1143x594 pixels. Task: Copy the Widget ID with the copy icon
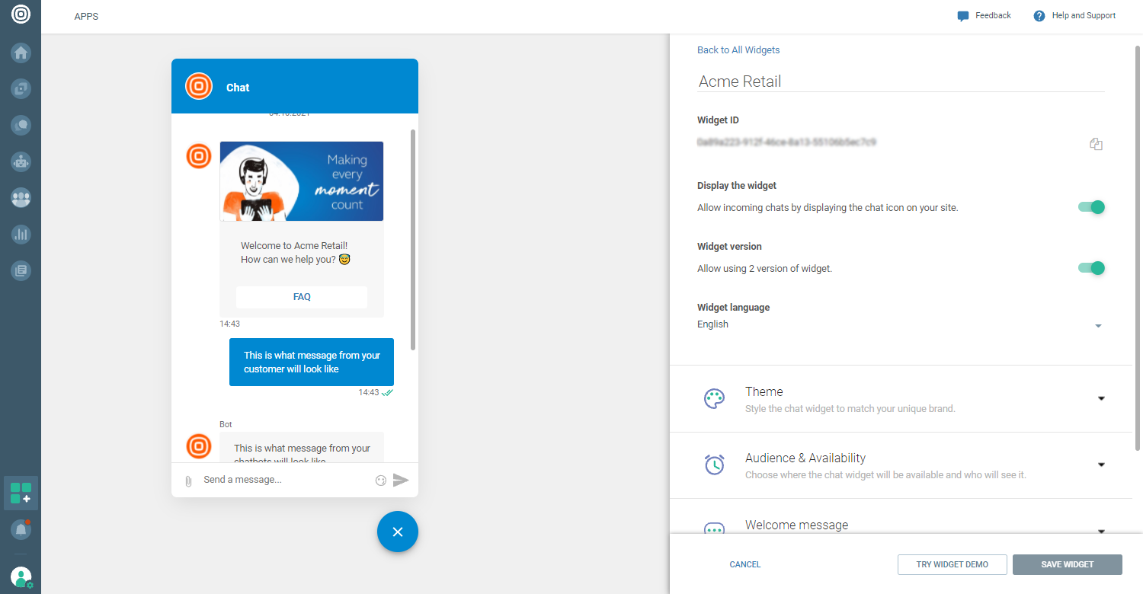pos(1097,144)
